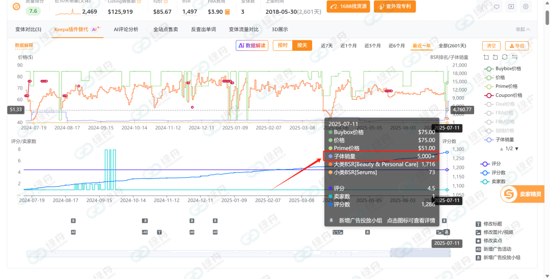Toggle the Buybox价格 series

point(502,69)
